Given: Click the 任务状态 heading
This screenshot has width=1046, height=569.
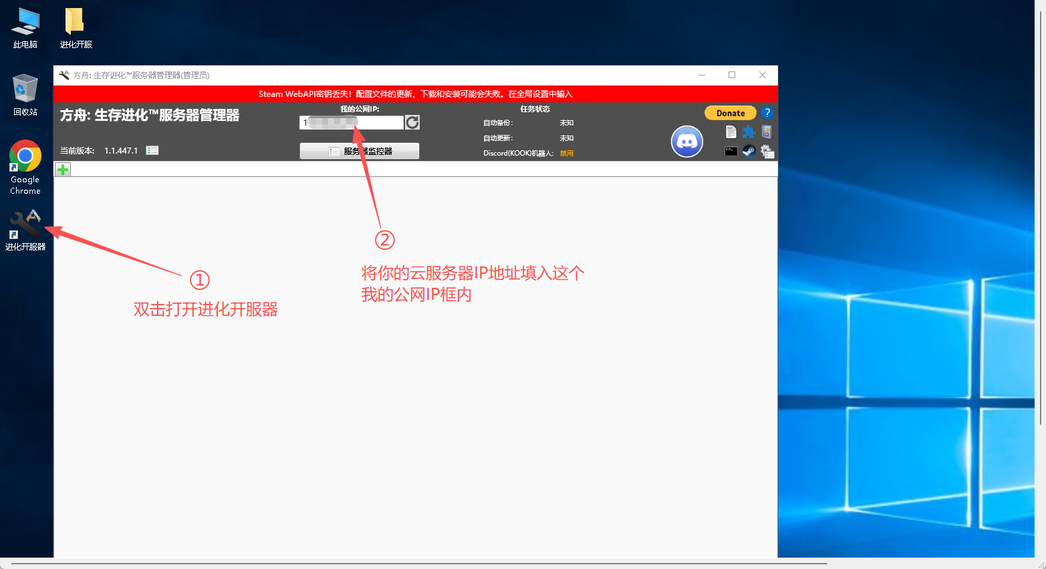Looking at the screenshot, I should pos(535,109).
